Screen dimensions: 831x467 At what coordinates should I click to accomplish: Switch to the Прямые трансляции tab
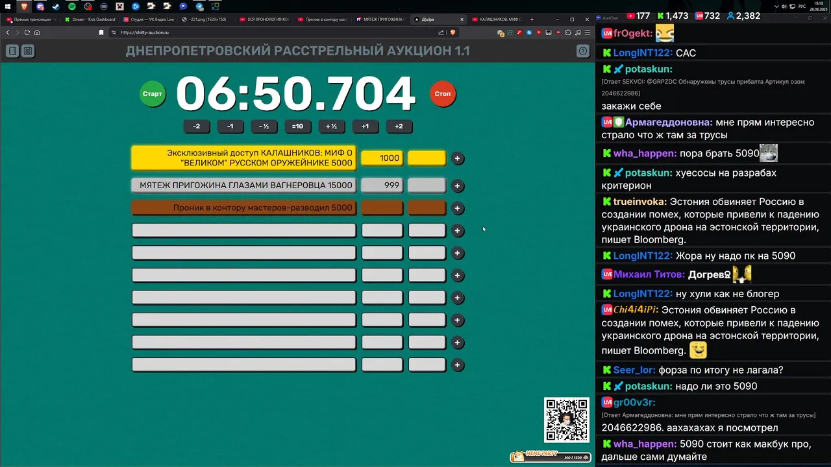(31, 19)
